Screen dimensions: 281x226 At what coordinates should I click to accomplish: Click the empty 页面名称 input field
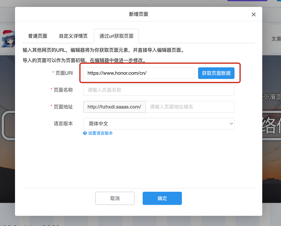pos(159,90)
